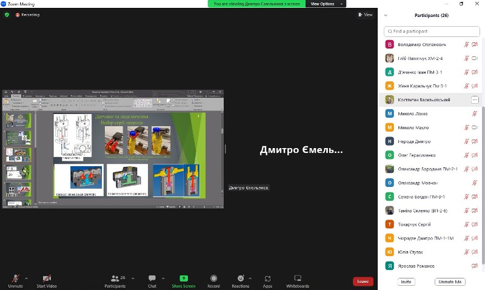Expand video options arrow beside Start Video
Image resolution: width=485 pixels, height=290 pixels.
[61, 277]
